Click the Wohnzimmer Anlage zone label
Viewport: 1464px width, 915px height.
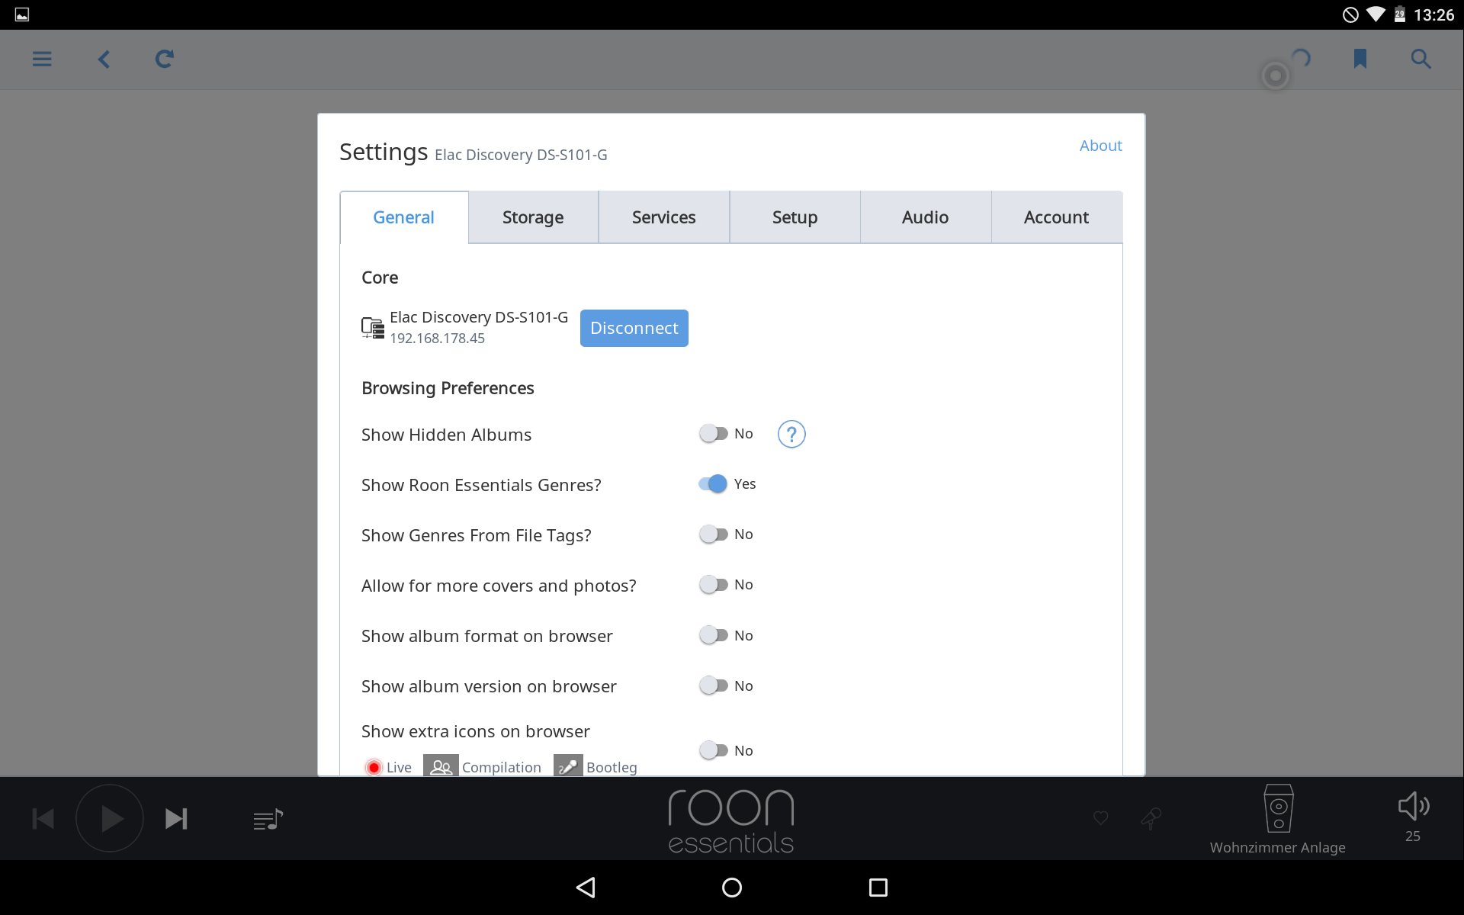point(1278,848)
